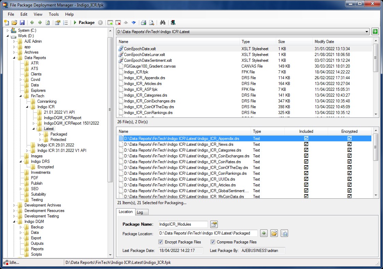Click the remove item icon with red X
Viewport: 383px width, 269px height.
point(118,23)
